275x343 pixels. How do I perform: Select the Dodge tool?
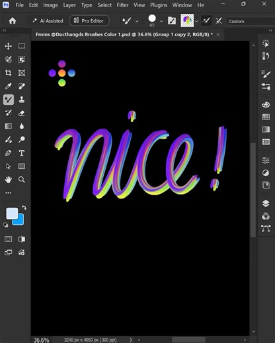(22, 140)
